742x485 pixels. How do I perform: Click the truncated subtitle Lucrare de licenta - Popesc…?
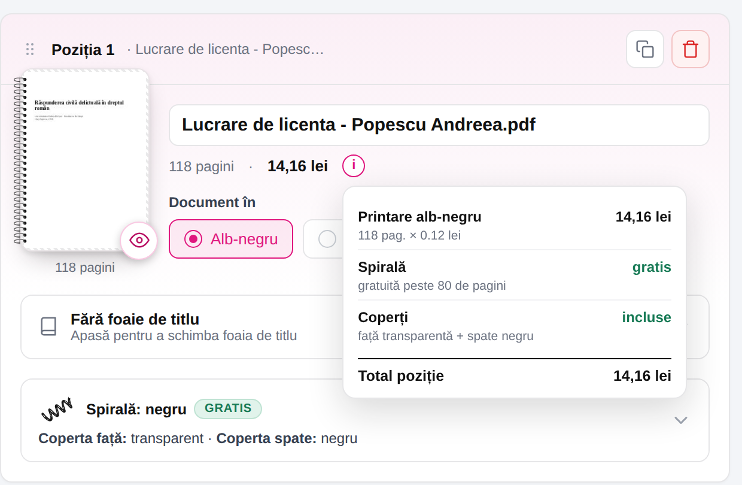click(x=230, y=49)
